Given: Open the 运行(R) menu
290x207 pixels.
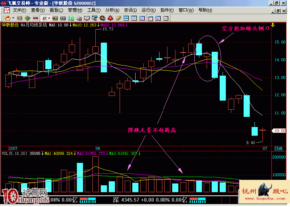Looking at the screenshot, I should (x=149, y=10).
